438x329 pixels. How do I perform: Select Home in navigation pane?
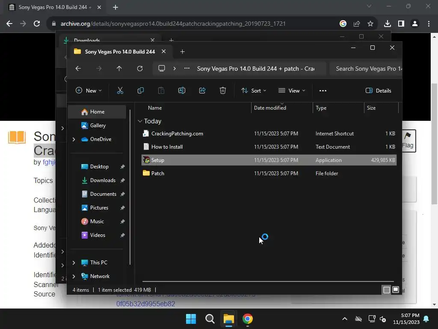97,112
